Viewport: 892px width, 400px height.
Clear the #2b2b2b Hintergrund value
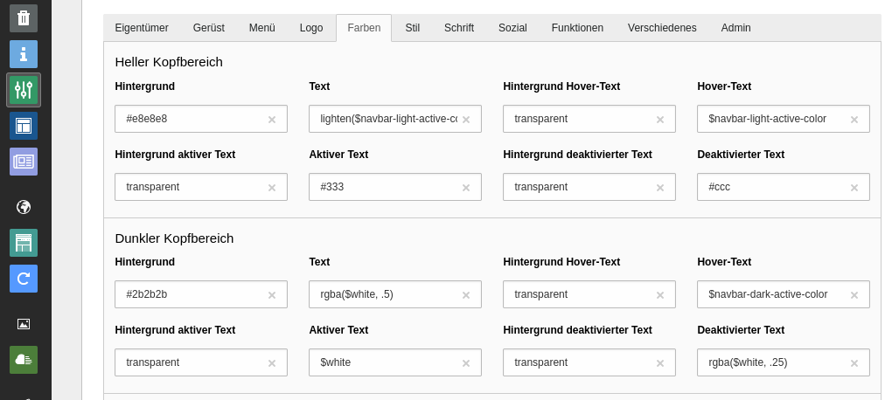(272, 295)
